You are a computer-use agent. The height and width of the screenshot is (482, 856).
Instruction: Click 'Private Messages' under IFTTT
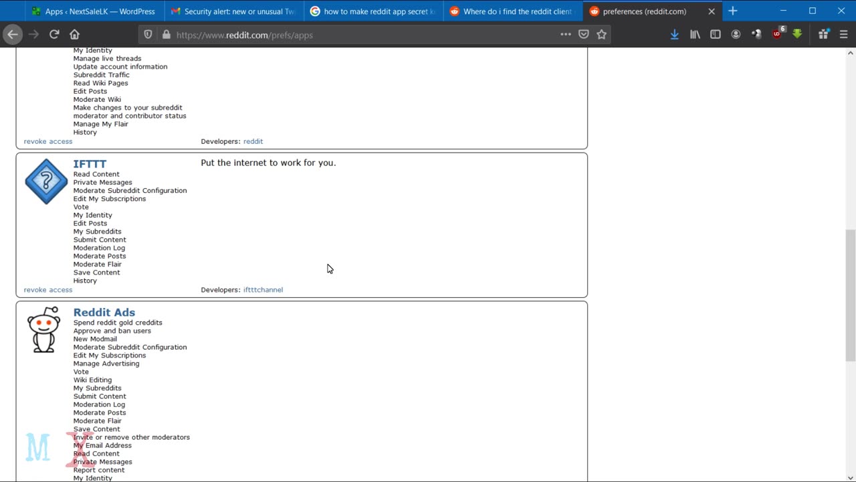[x=103, y=183]
